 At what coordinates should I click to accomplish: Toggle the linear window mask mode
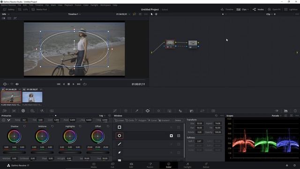click(x=179, y=127)
